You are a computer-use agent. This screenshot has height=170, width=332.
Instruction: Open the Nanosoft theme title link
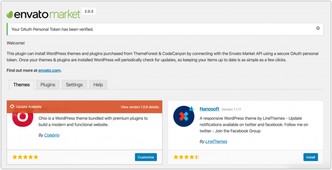[x=209, y=109]
